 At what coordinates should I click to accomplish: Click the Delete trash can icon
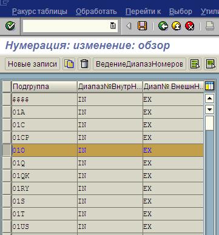point(84,64)
